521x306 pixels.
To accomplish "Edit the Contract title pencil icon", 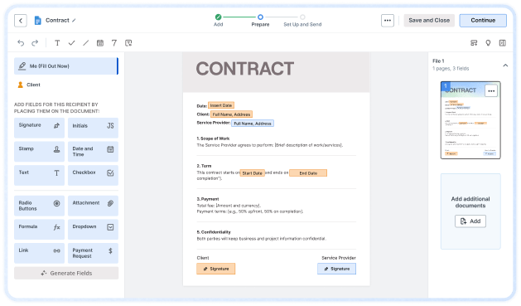I will pos(74,20).
